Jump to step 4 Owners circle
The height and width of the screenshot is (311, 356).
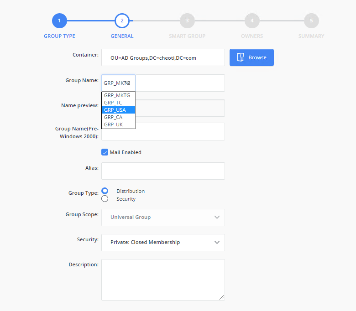click(251, 21)
